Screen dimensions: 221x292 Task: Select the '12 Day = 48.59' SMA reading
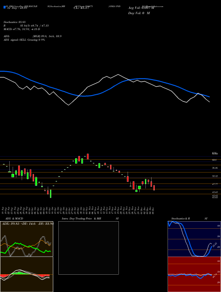pyautogui.click(x=17, y=8)
